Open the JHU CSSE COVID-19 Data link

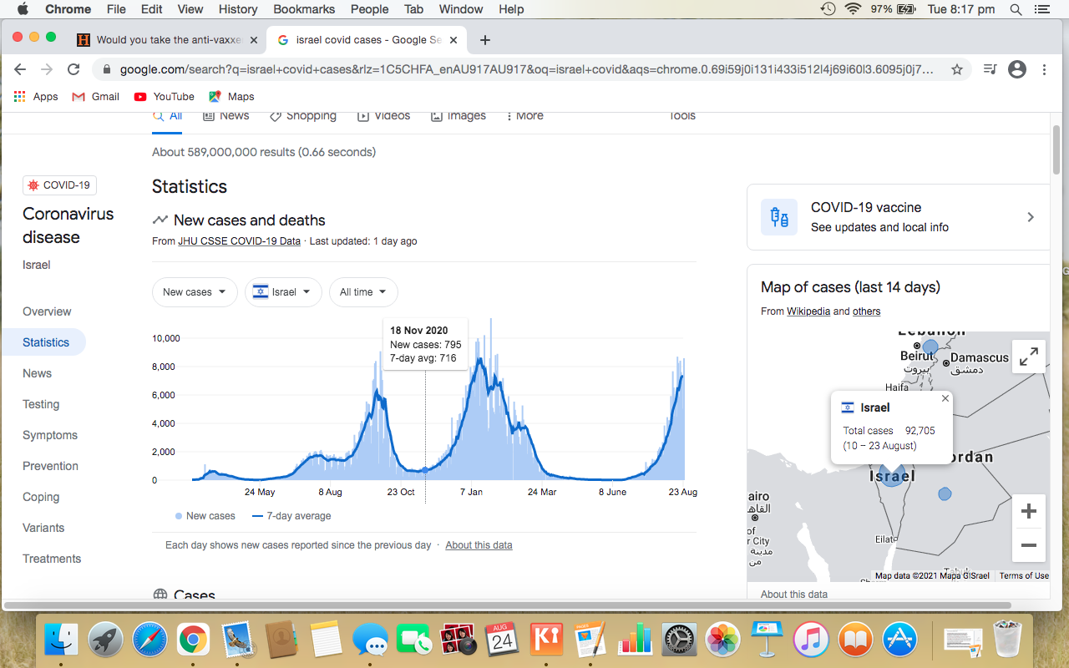[239, 241]
